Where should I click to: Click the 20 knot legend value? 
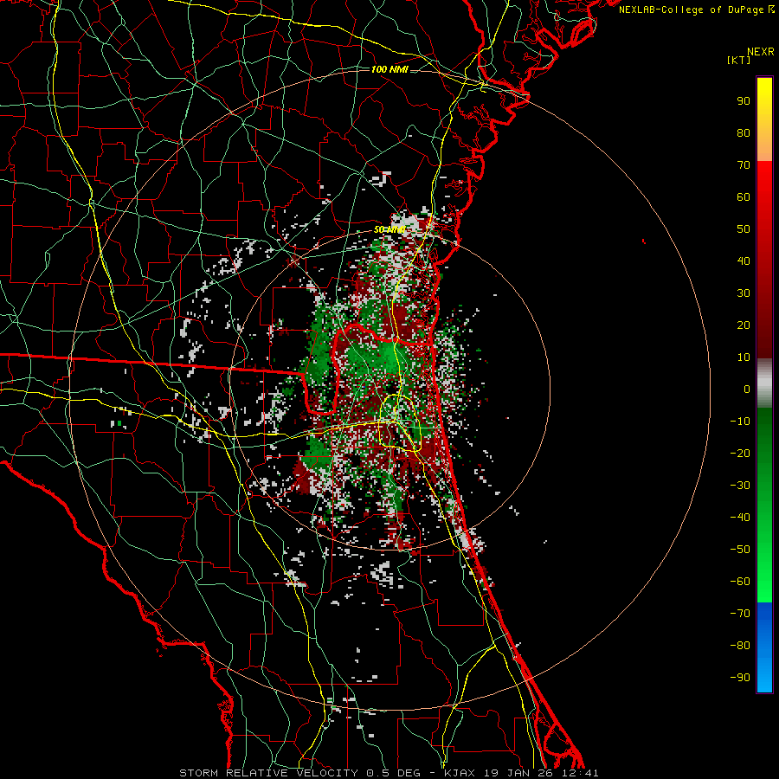click(x=744, y=325)
